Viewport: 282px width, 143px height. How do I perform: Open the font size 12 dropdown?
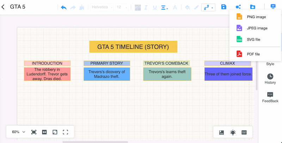(x=122, y=7)
